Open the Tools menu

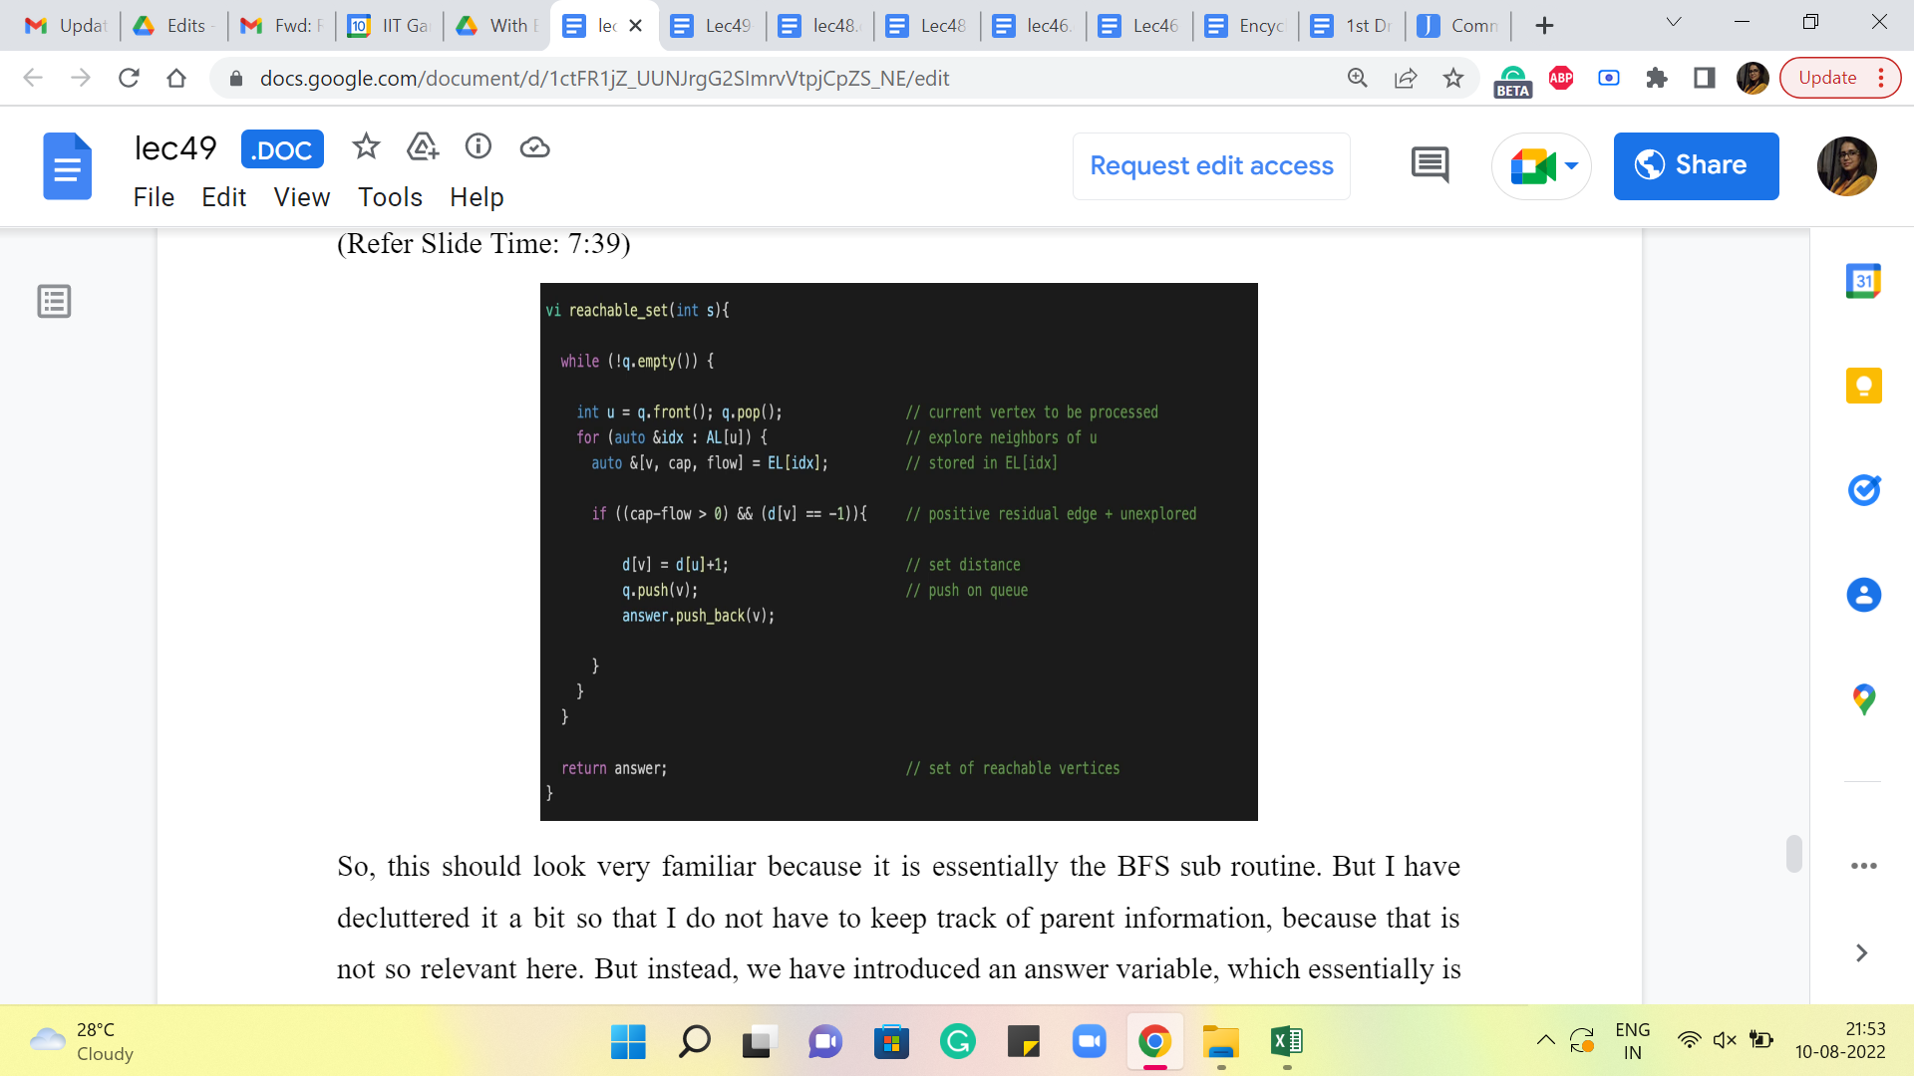click(390, 197)
